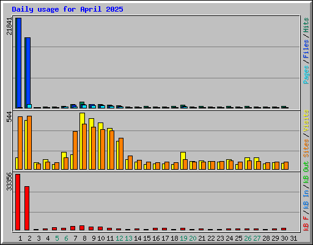313x245 pixels.
Task: Click day label 26 on the axis
Action: pyautogui.click(x=248, y=238)
